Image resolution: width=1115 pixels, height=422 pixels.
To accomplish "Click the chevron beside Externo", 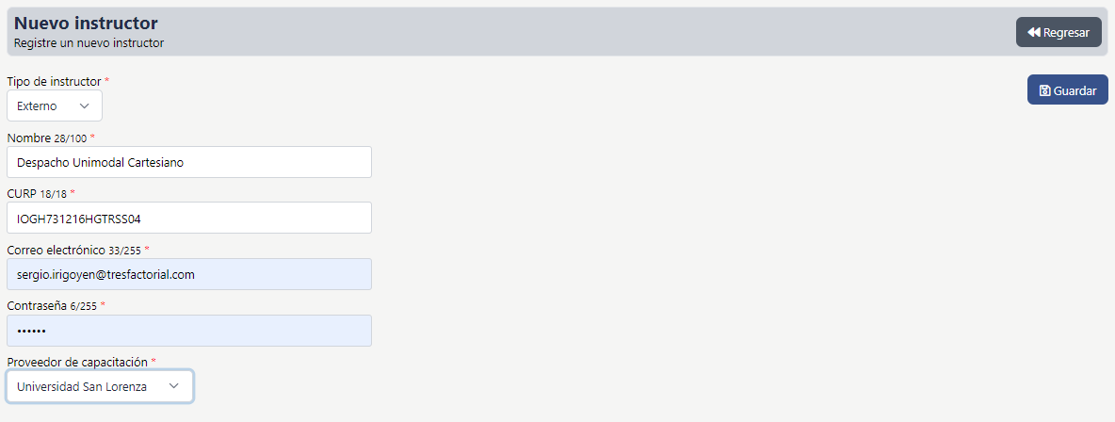I will click(85, 105).
